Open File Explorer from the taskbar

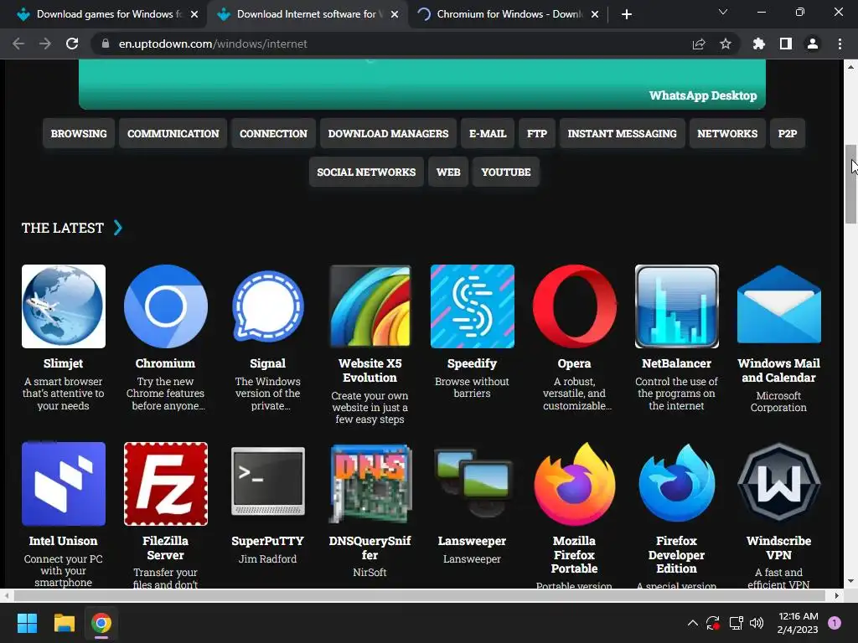pyautogui.click(x=64, y=623)
